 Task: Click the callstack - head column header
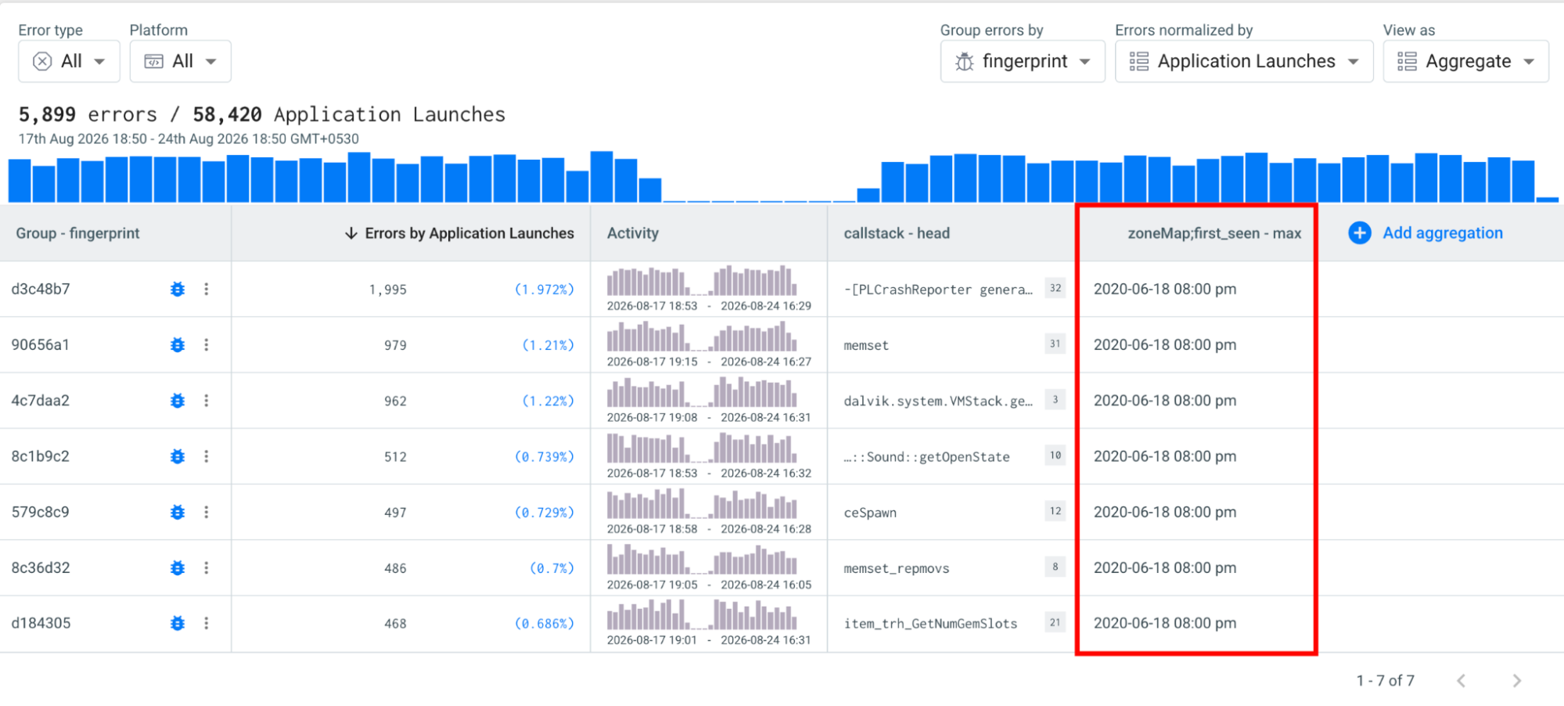point(897,233)
